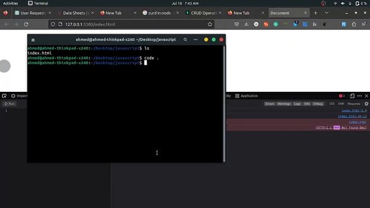Click the network icon in the top bar
The width and height of the screenshot is (370, 208).
pos(335,3)
